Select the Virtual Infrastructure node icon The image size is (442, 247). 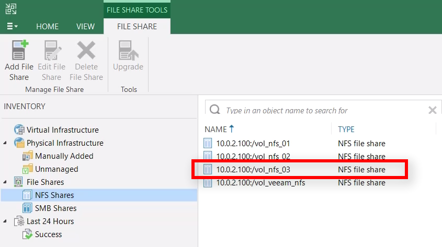pos(19,130)
